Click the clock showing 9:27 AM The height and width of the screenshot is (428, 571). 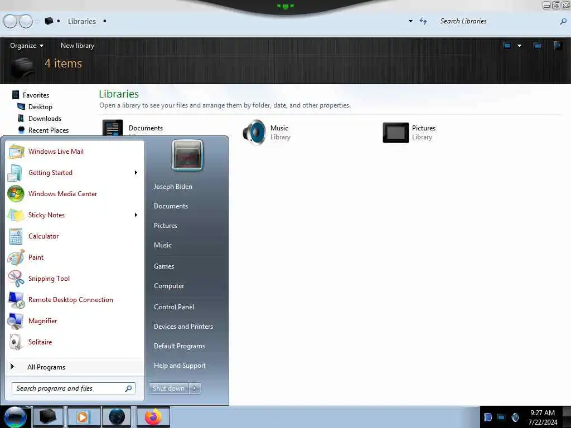542,417
